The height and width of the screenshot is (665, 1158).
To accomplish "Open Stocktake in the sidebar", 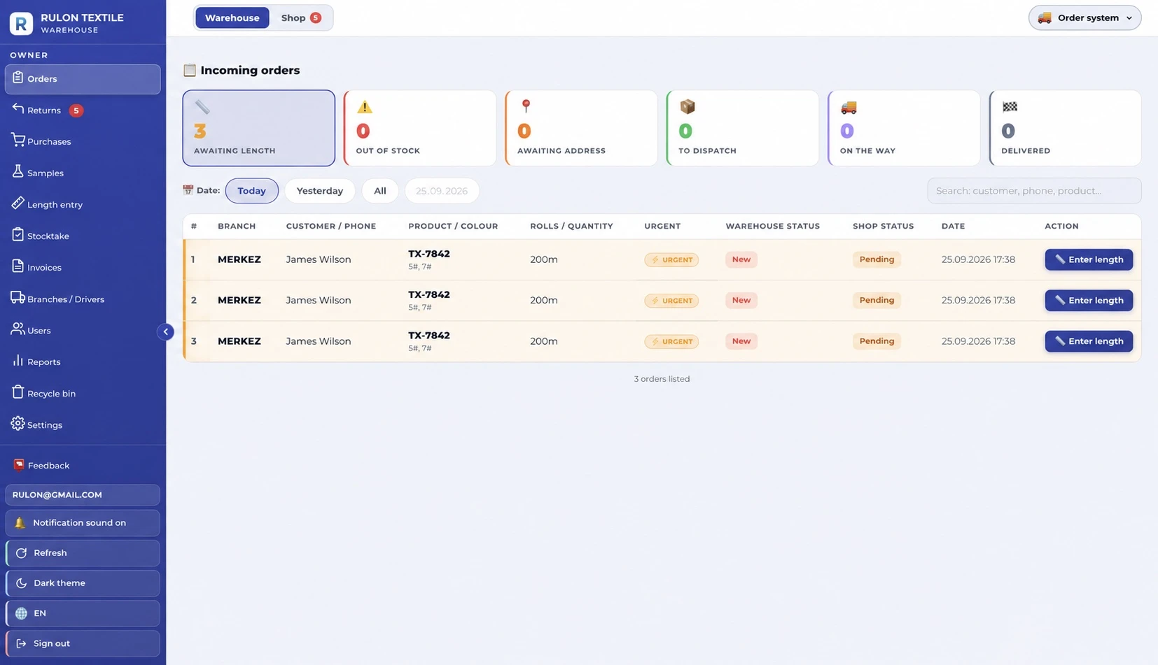I will (x=83, y=236).
